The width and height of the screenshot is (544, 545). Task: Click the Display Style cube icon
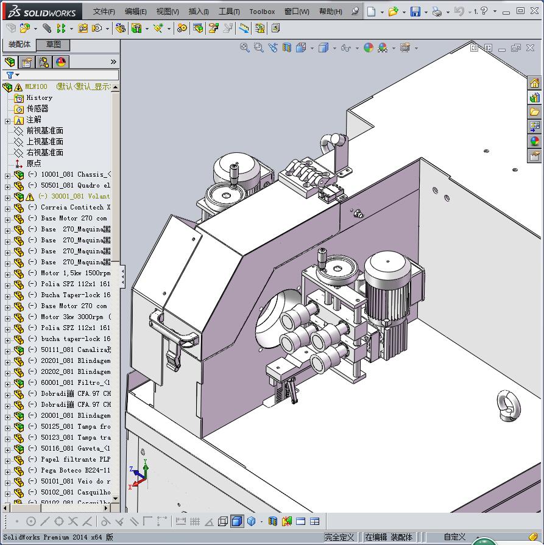pos(323,47)
